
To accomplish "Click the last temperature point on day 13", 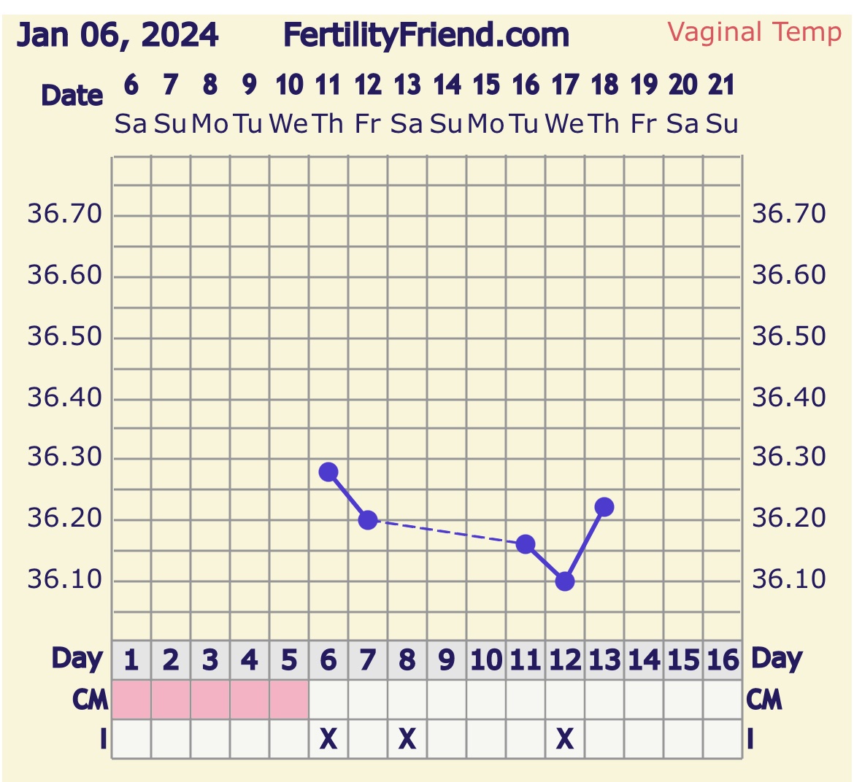I will (604, 507).
